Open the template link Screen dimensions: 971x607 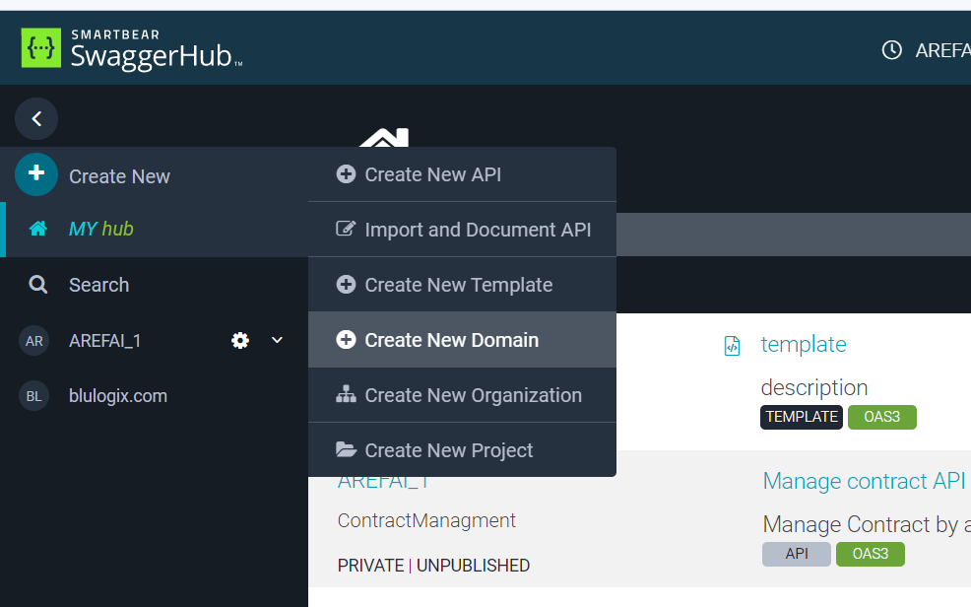[x=803, y=344]
